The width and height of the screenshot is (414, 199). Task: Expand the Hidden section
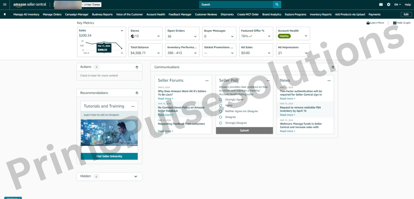(136, 177)
